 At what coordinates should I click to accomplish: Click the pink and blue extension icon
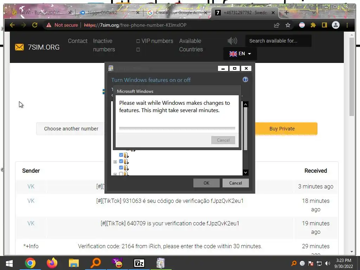click(302, 25)
